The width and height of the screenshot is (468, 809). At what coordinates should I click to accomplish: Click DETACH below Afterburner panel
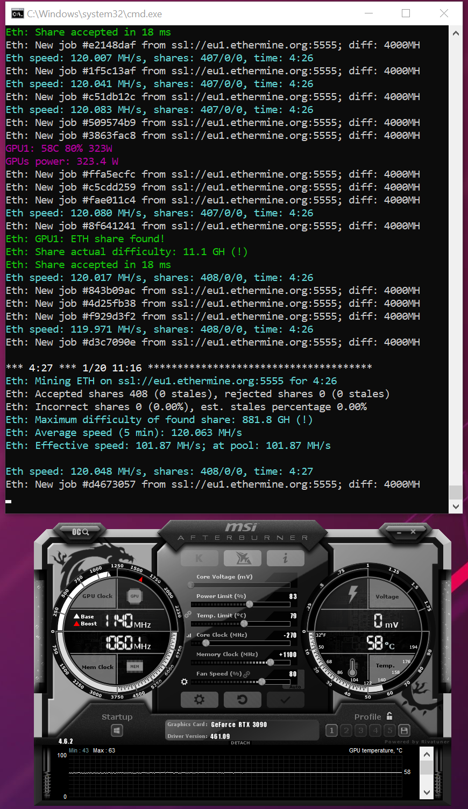tap(240, 743)
